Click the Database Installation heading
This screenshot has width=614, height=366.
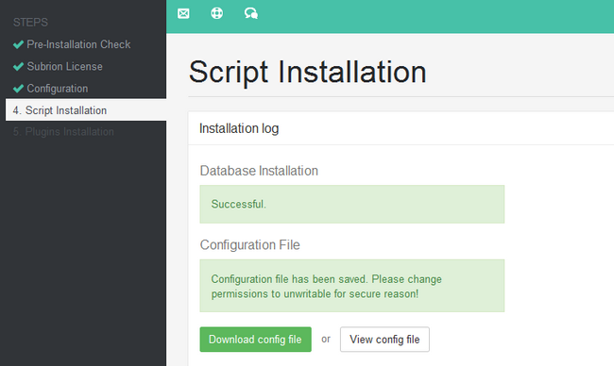259,171
